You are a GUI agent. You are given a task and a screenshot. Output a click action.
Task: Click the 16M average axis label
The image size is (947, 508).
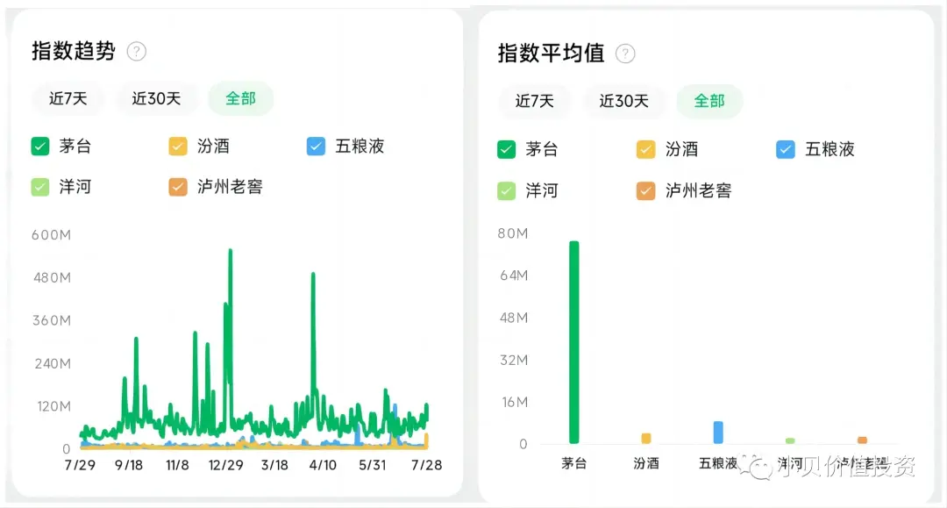(x=516, y=403)
